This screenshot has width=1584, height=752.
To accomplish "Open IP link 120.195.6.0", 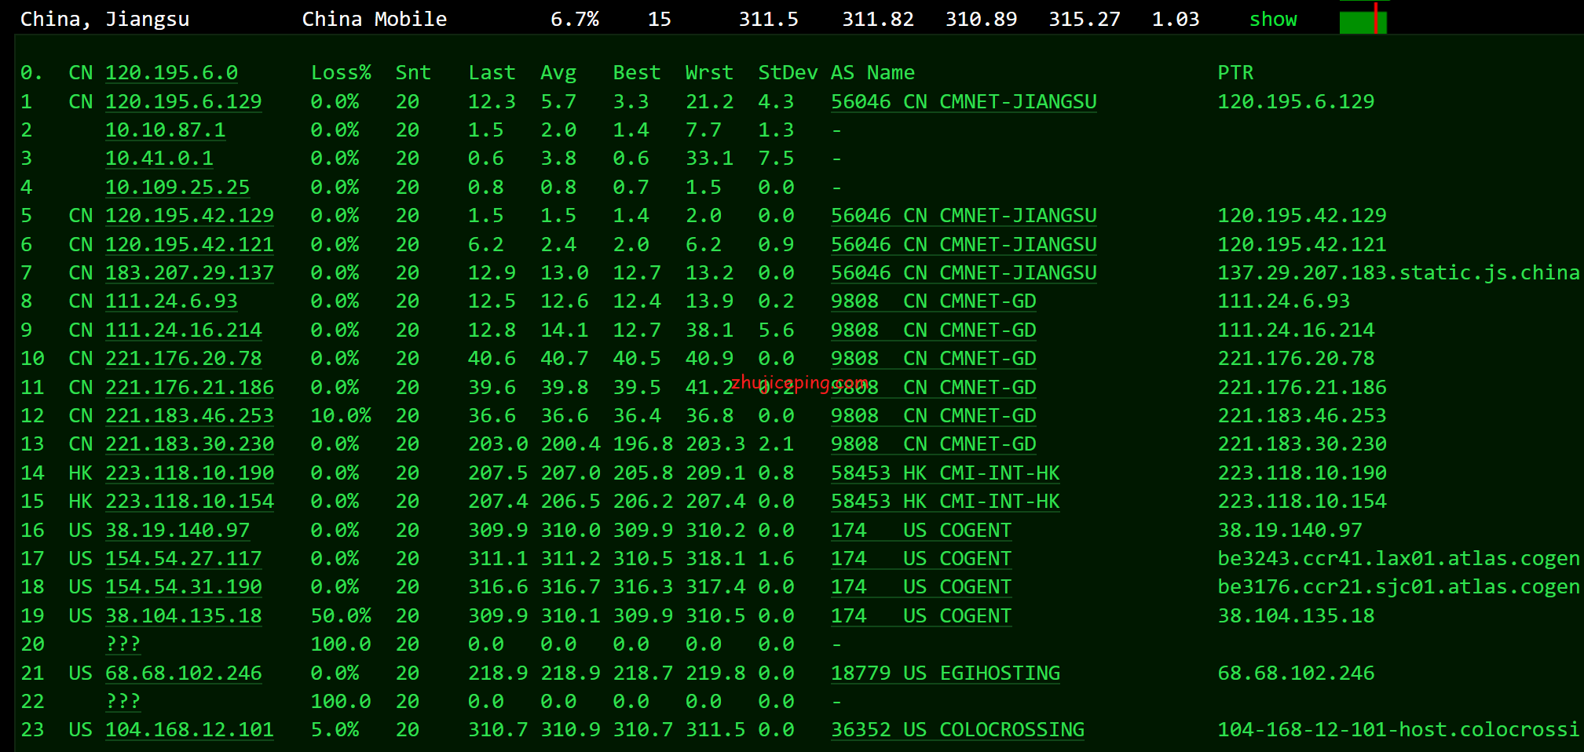I will tap(171, 73).
